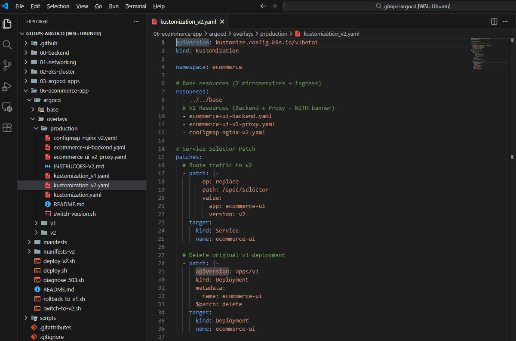Click the Go Back navigation arrow
Image resolution: width=516 pixels, height=341 pixels.
pyautogui.click(x=263, y=6)
